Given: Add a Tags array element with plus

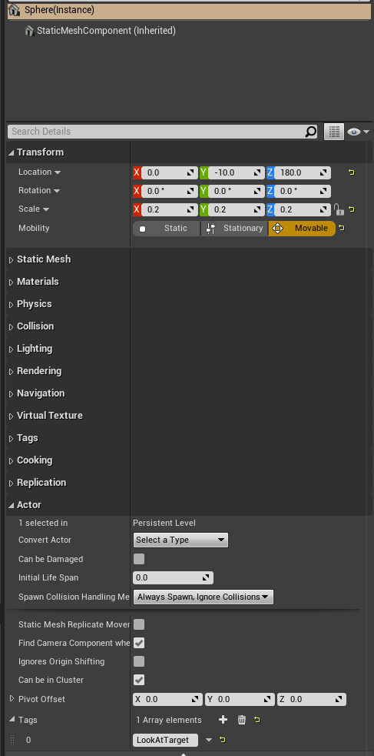Looking at the screenshot, I should pyautogui.click(x=223, y=720).
